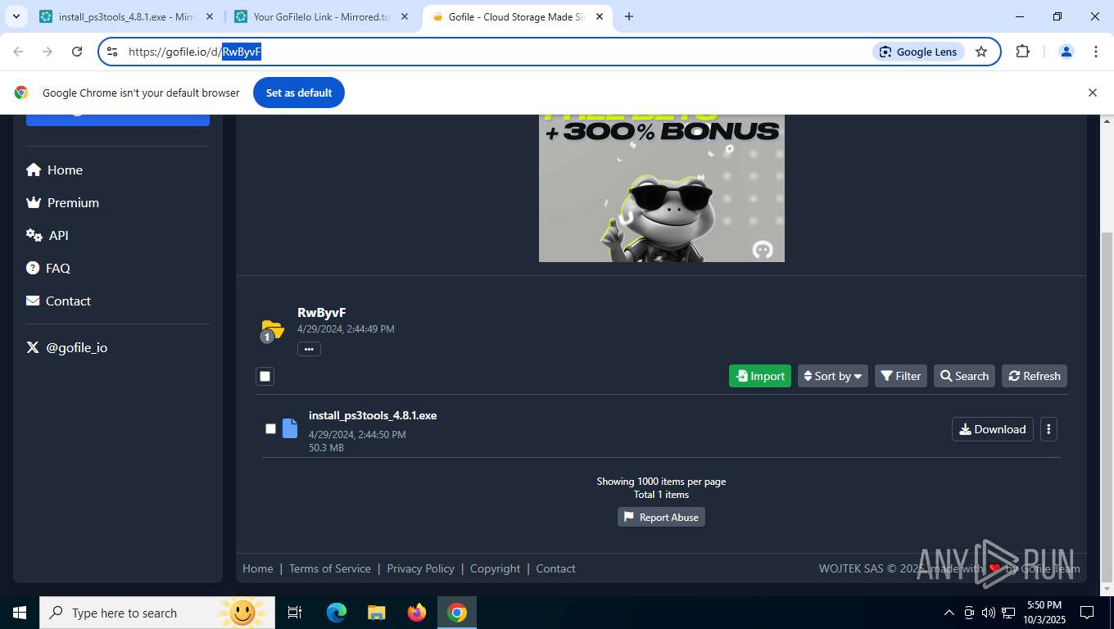
Task: Open Task View on taskbar
Action: (x=295, y=613)
